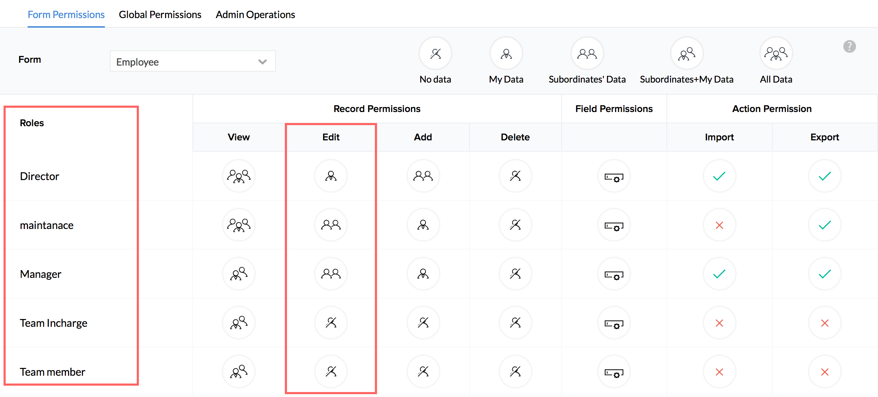This screenshot has height=397, width=878.
Task: Change Director's View record permission icon
Action: click(x=239, y=176)
